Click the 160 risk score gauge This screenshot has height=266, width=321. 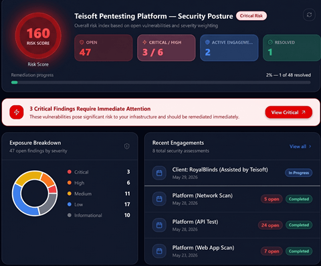38,36
